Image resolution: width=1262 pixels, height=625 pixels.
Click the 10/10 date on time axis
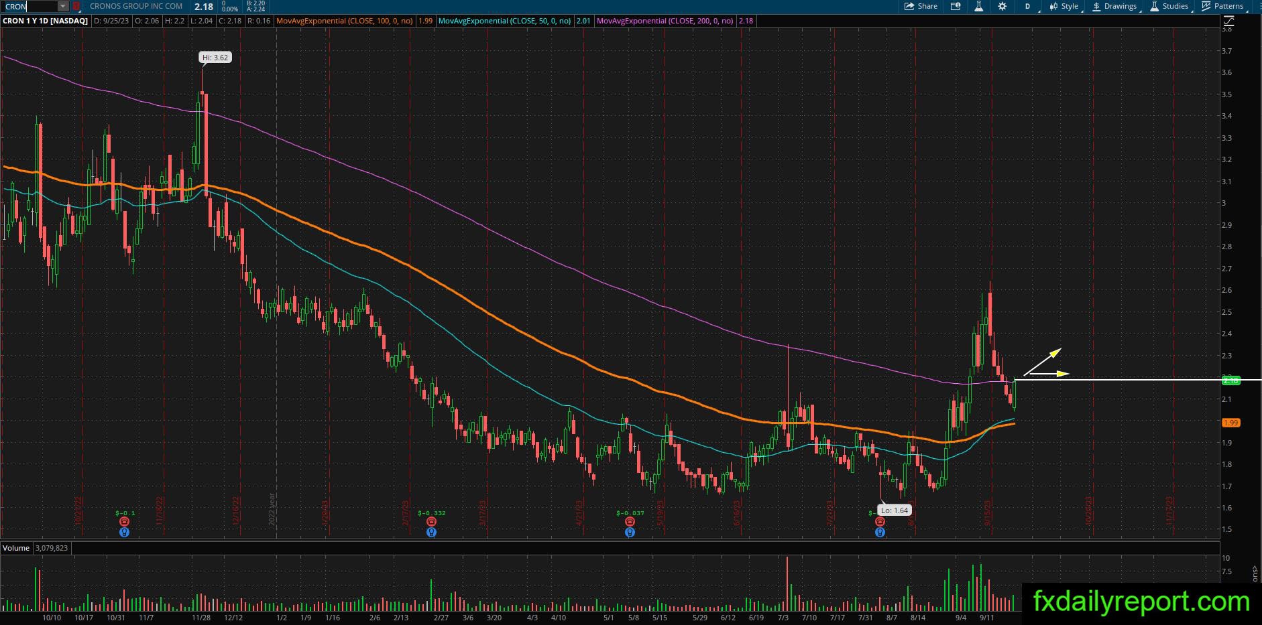pos(52,618)
